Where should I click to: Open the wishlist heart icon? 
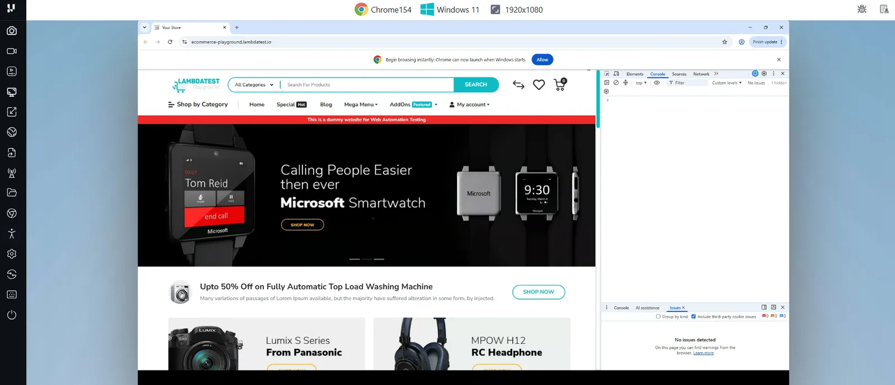[539, 85]
